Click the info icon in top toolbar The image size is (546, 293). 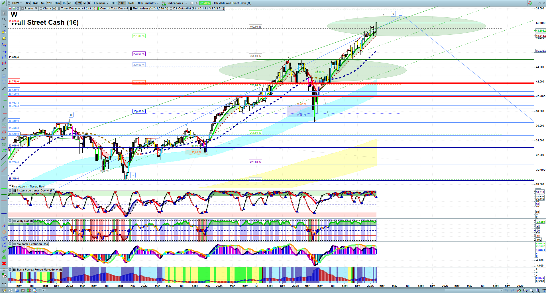click(191, 3)
